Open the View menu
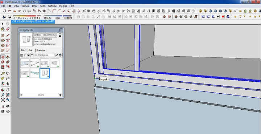This screenshot has width=261, height=134. [x=16, y=6]
